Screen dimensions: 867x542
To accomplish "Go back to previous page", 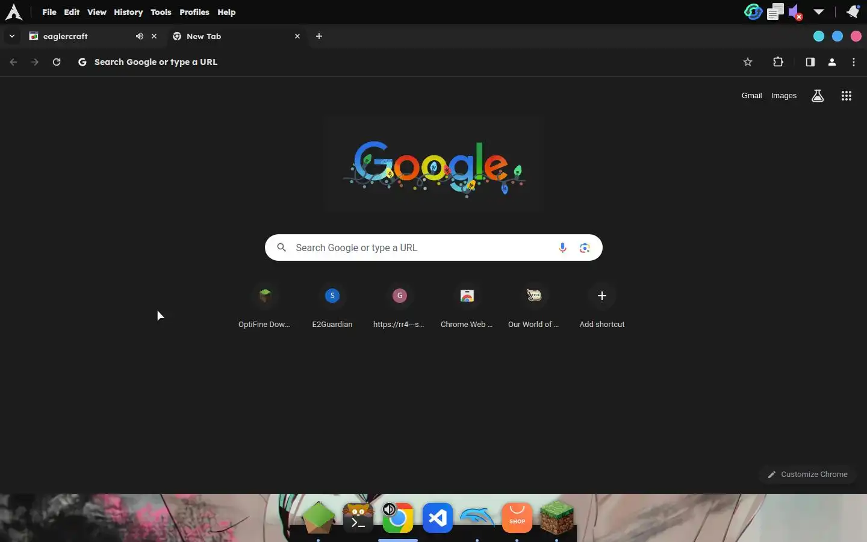I will (x=13, y=62).
